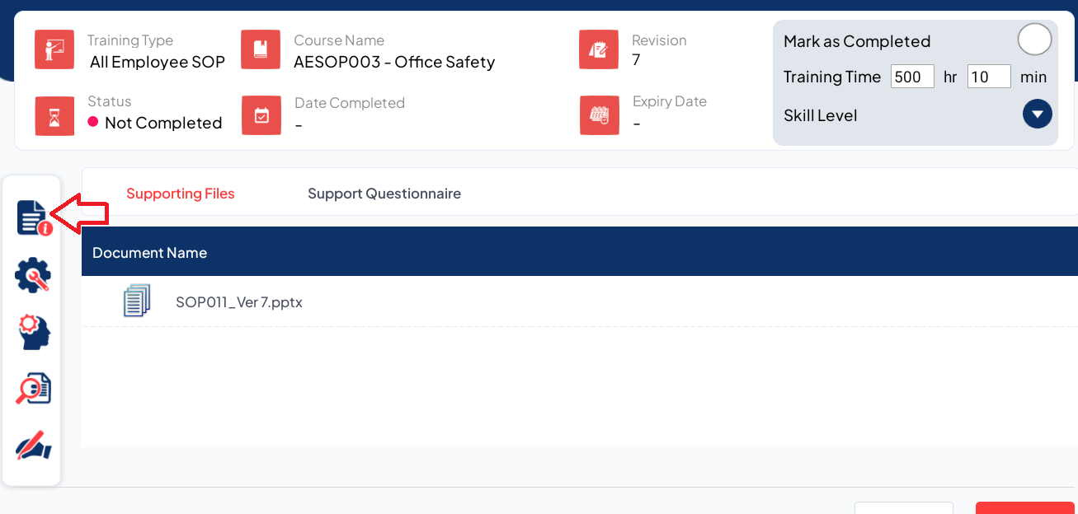
Task: Toggle the Mark as Completed switch
Action: (x=1034, y=40)
